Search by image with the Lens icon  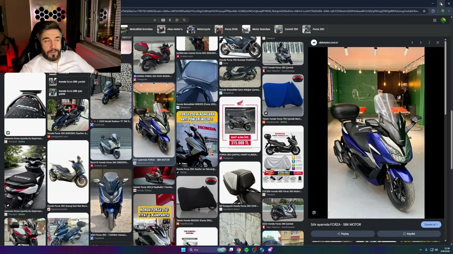pos(177,20)
